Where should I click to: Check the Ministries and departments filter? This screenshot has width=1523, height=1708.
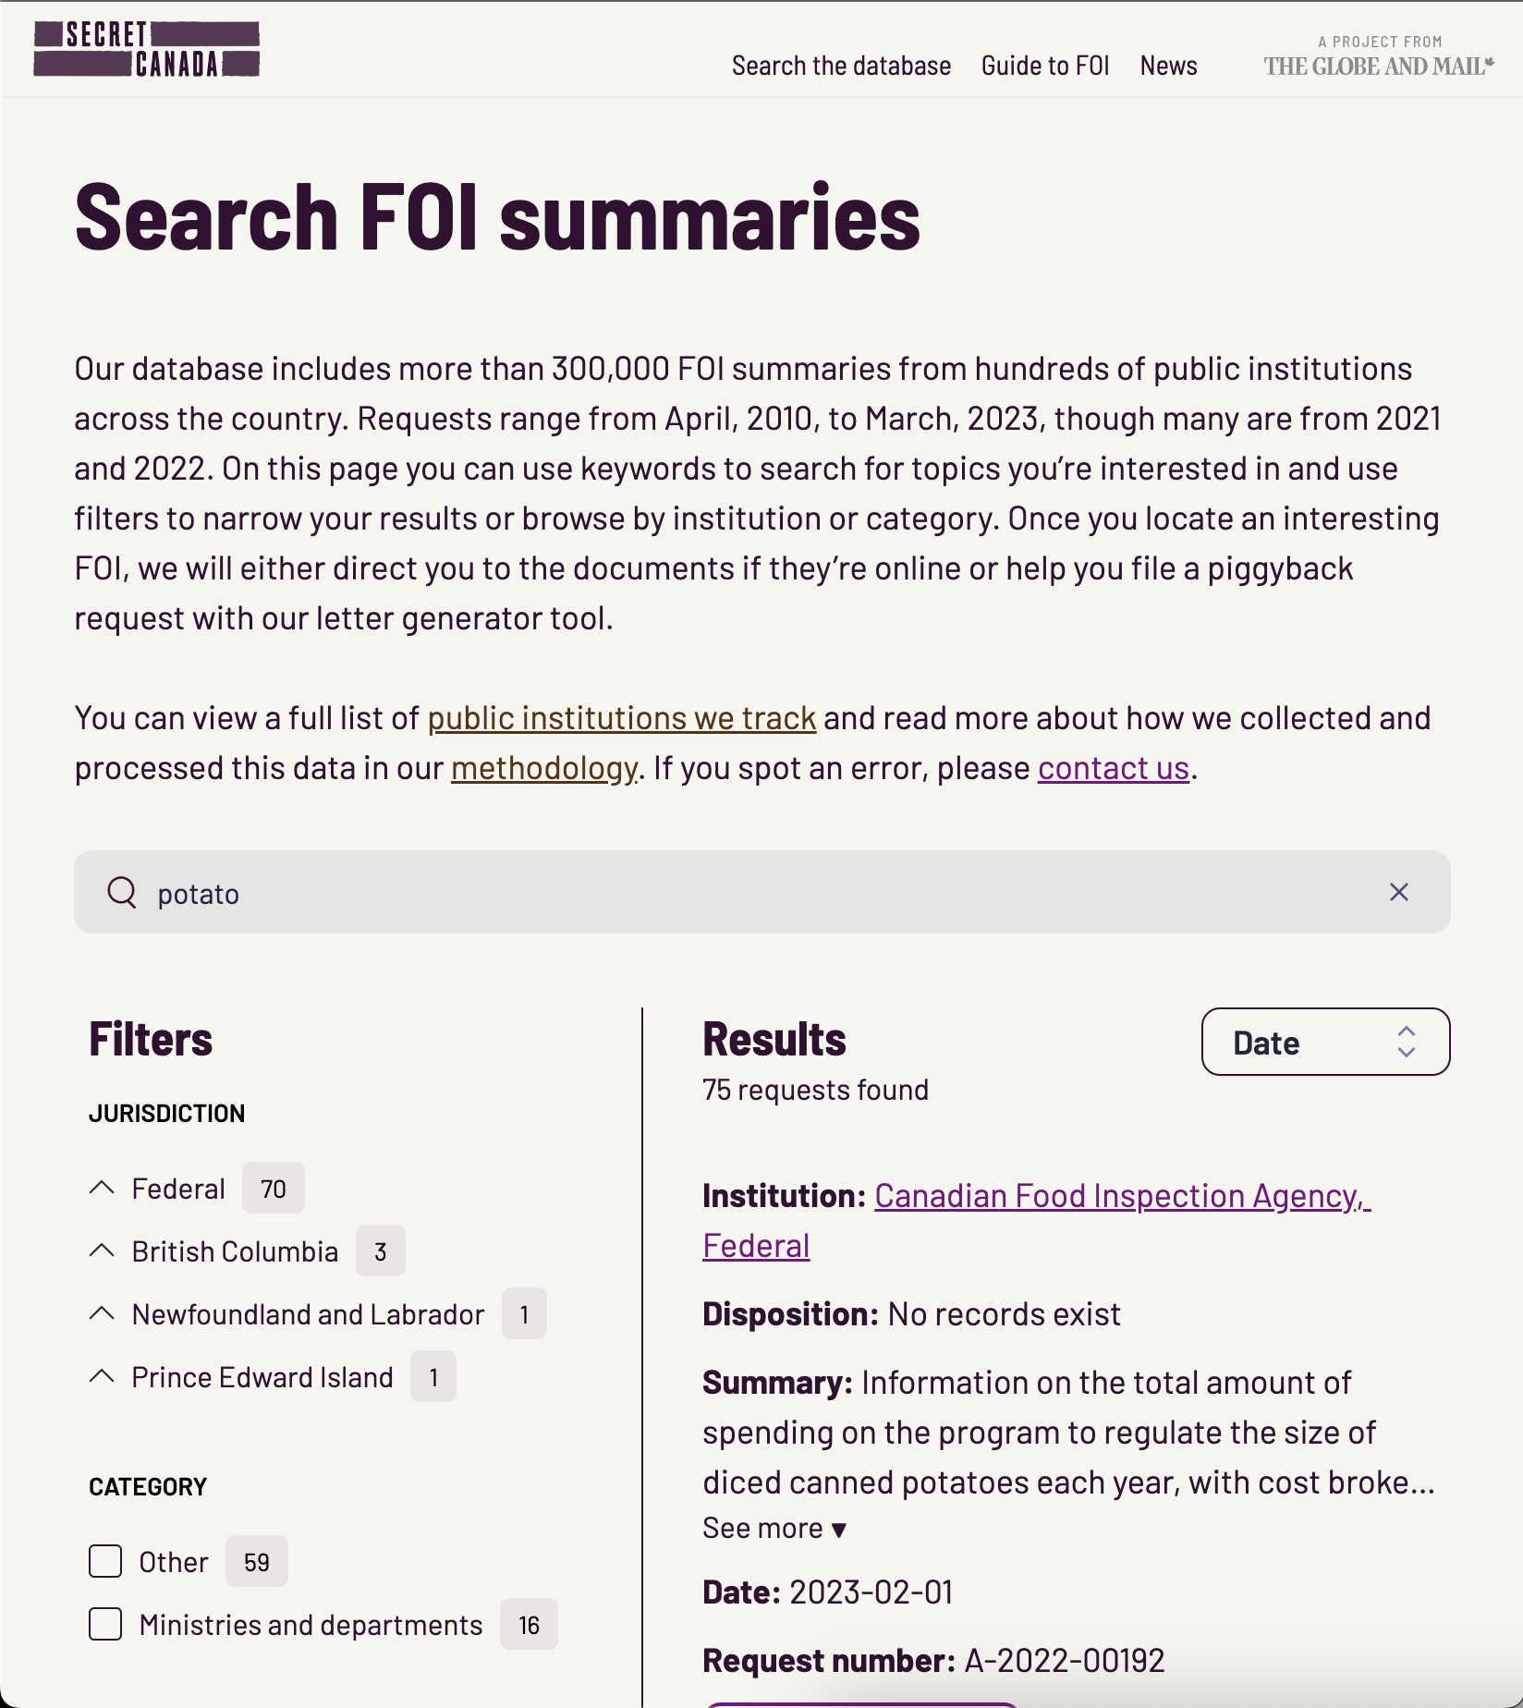click(x=104, y=1624)
